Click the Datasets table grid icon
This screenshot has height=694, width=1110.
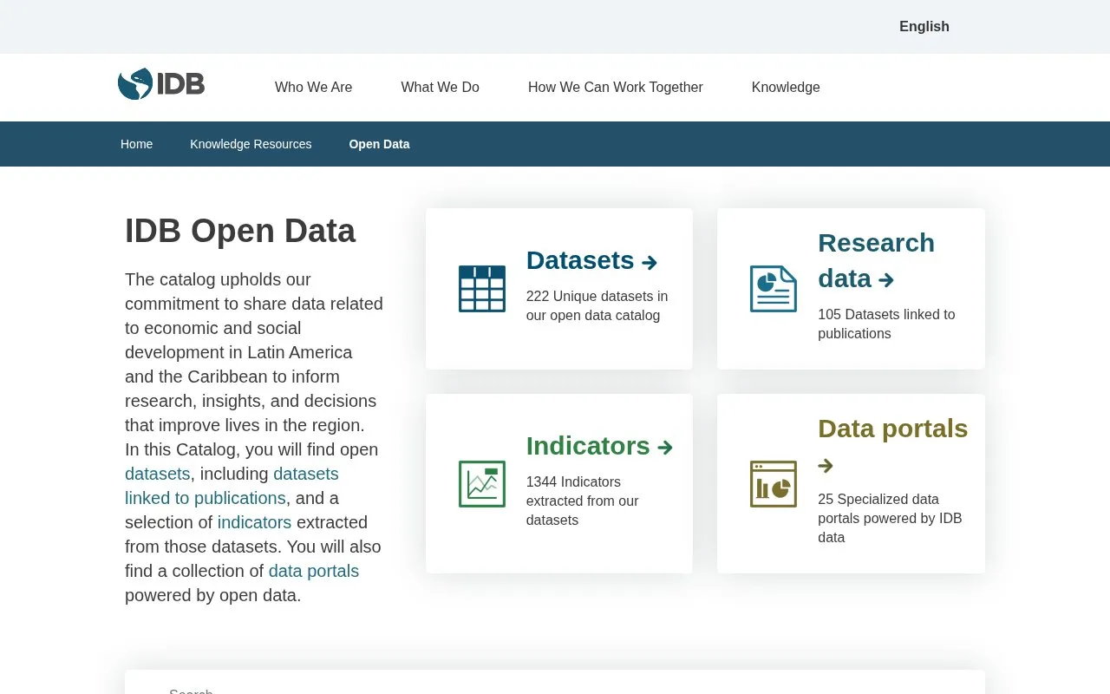click(482, 289)
